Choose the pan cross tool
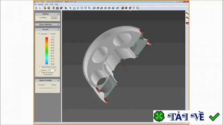The width and height of the screenshot is (223, 125). pos(78,8)
